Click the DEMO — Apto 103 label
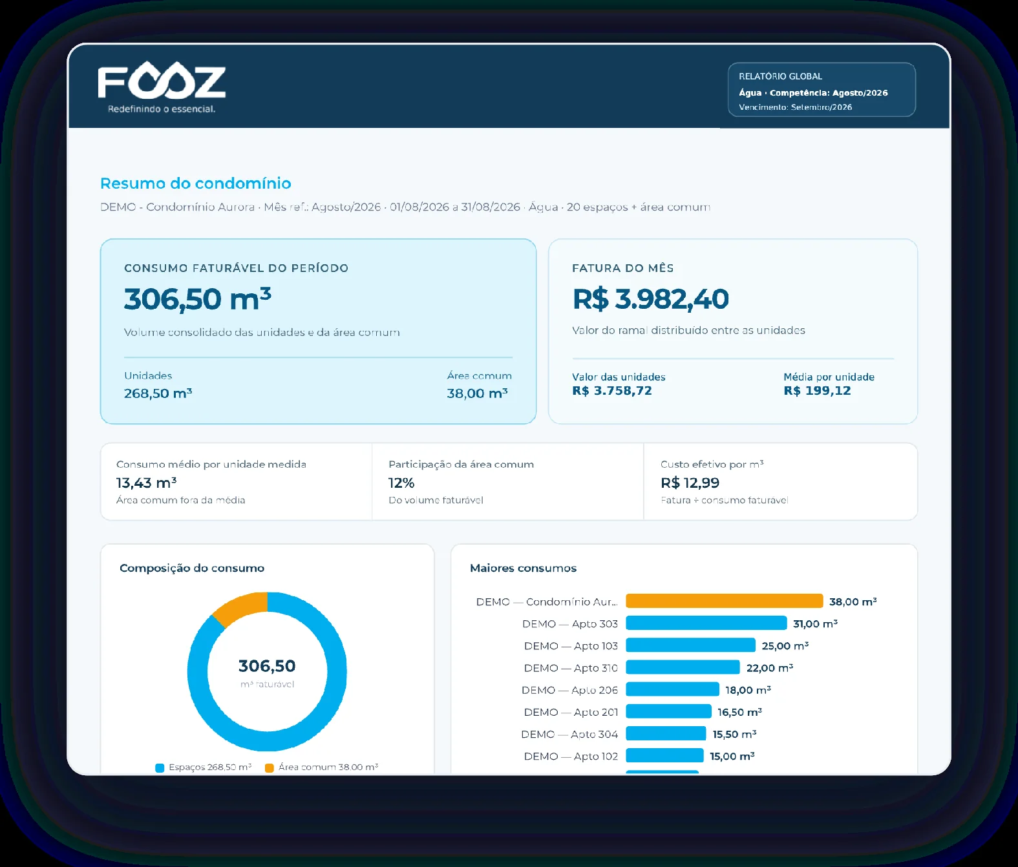Screen dimensions: 1018x867 [x=571, y=646]
